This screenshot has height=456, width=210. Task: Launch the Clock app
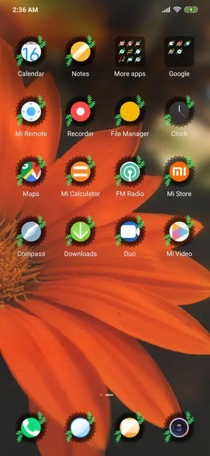[x=179, y=112]
